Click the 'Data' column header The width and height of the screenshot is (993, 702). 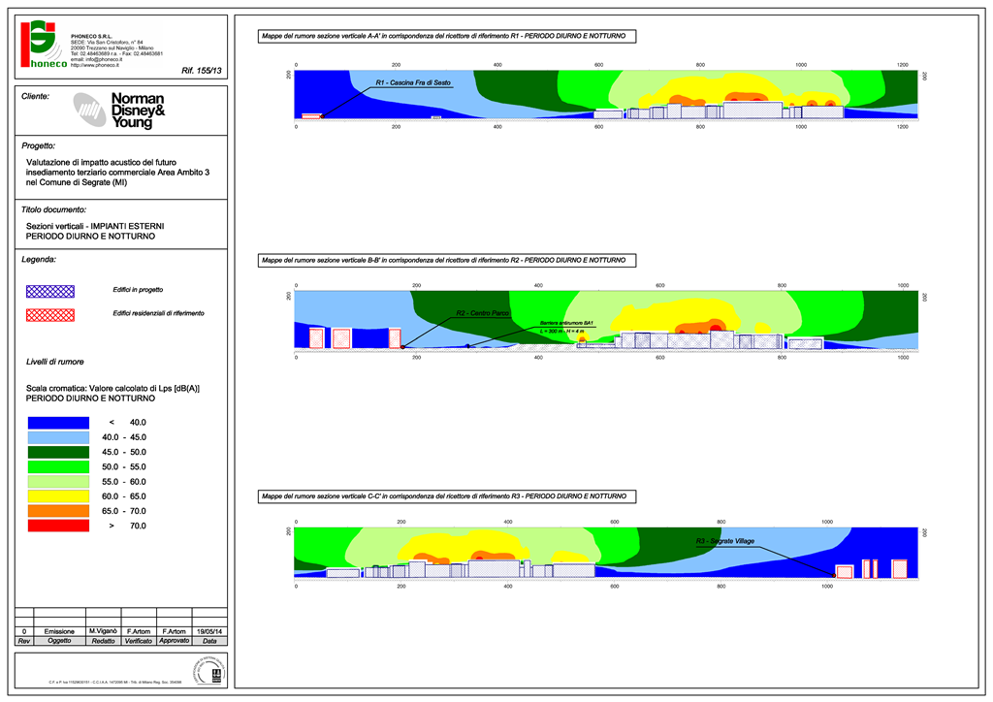(x=209, y=641)
